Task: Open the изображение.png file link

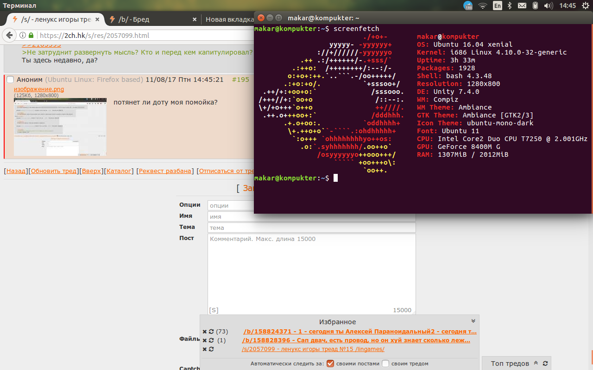Action: coord(39,89)
